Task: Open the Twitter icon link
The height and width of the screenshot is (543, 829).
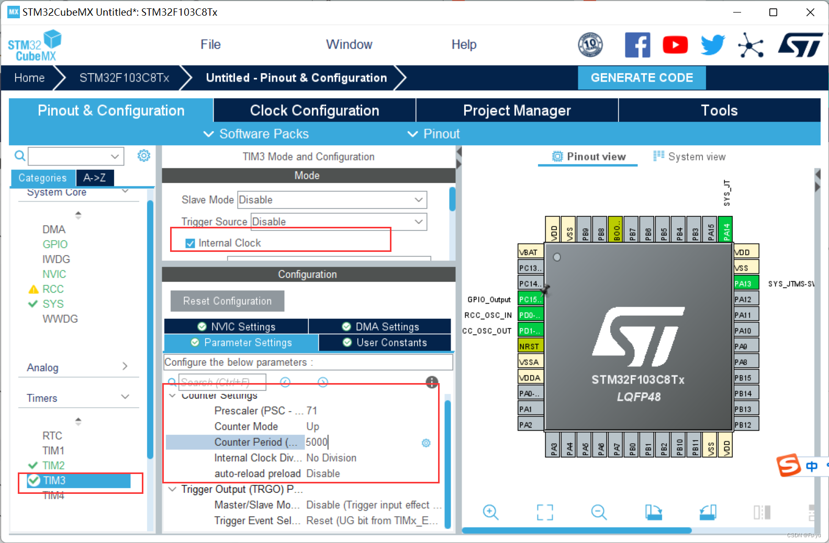Action: (x=713, y=45)
